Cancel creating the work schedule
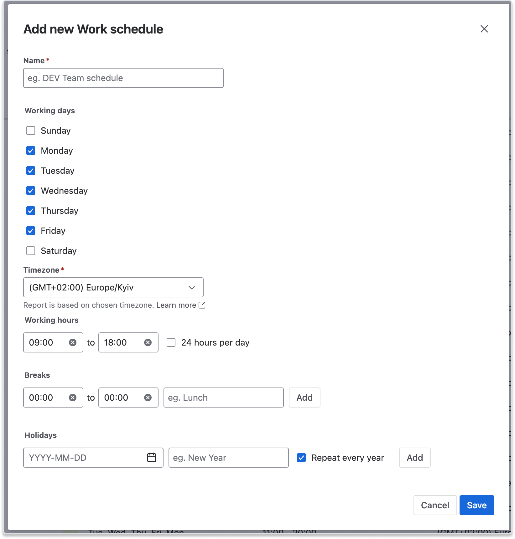This screenshot has height=539, width=515. click(x=435, y=505)
